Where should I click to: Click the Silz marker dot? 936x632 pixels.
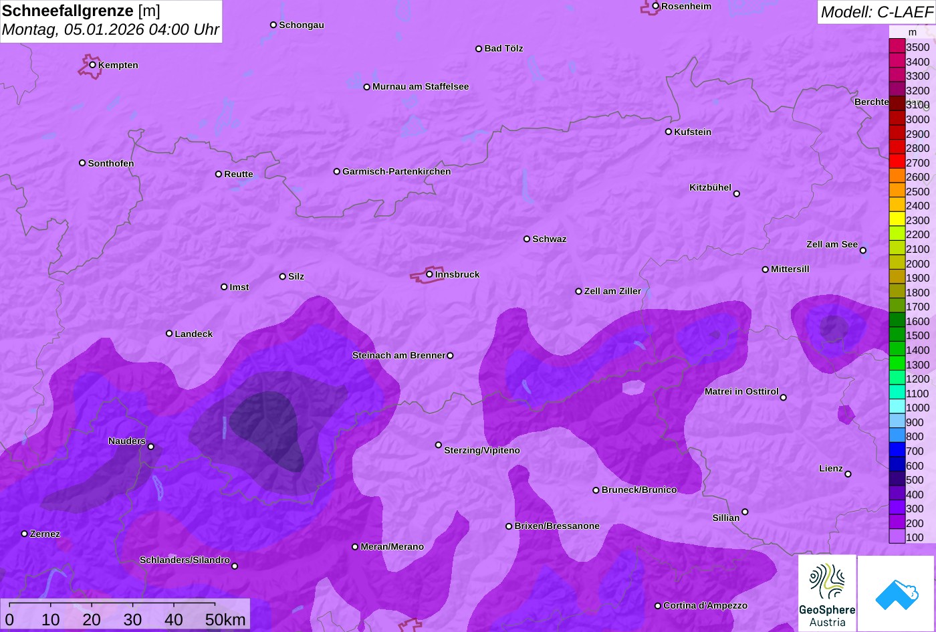283,276
